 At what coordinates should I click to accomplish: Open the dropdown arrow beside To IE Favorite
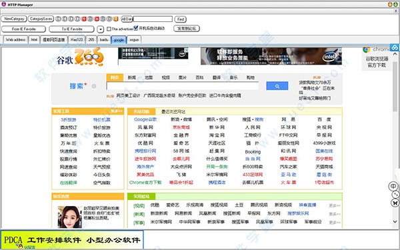pos(101,29)
